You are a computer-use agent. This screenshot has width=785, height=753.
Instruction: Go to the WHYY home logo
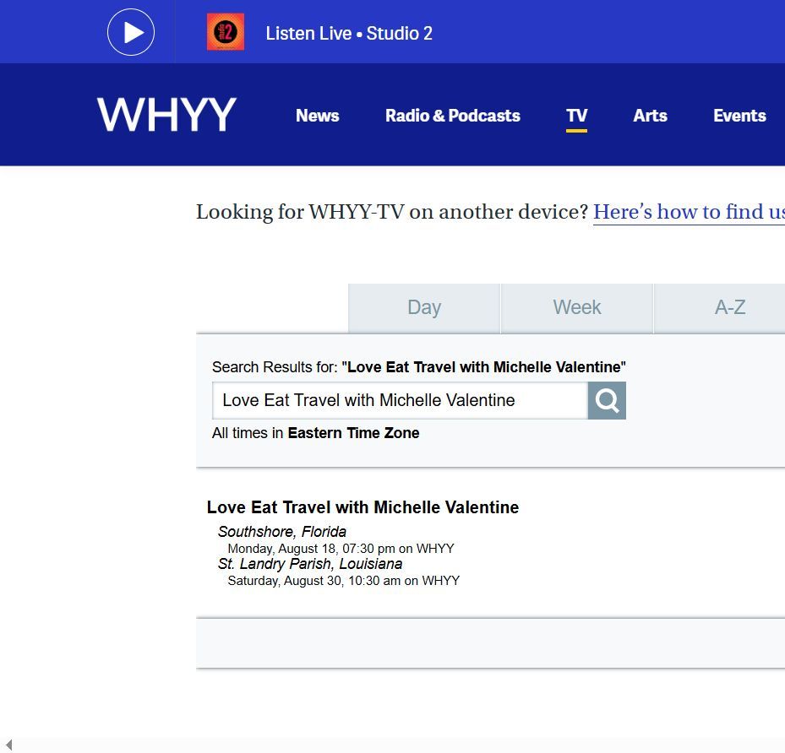pos(166,115)
